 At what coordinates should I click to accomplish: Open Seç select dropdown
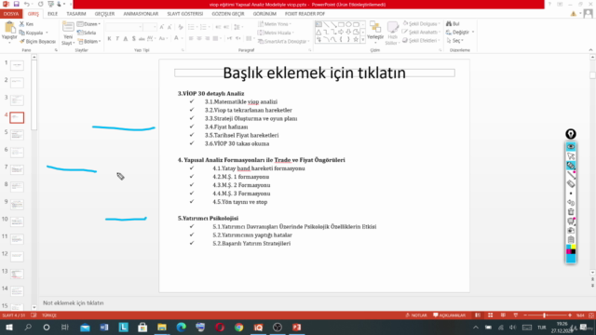pyautogui.click(x=455, y=41)
